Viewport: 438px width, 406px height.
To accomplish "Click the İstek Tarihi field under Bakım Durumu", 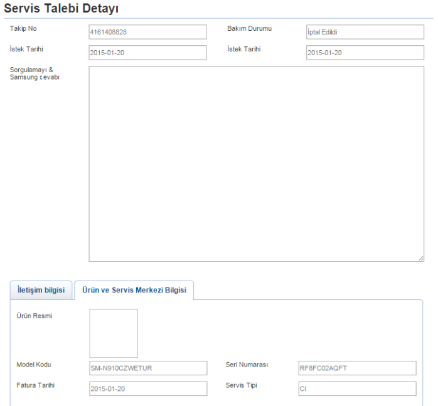I will point(365,53).
